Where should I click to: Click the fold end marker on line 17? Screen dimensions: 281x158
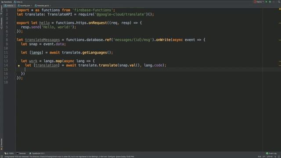pyautogui.click(x=16, y=78)
